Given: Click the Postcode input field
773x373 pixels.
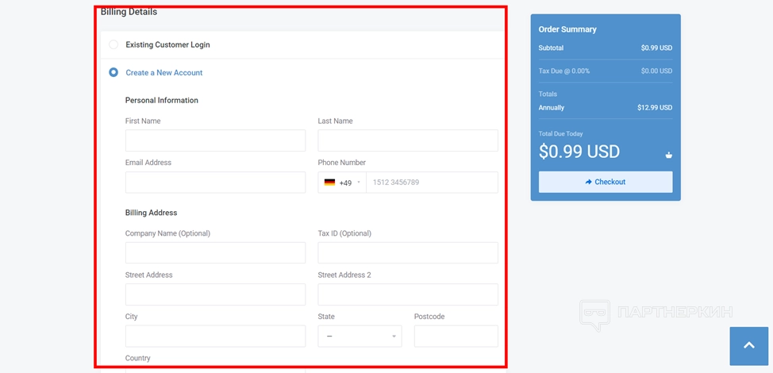Looking at the screenshot, I should tap(456, 336).
